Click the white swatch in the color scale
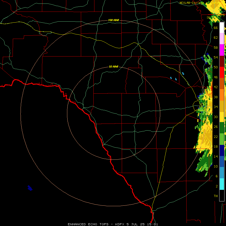Image resolution: width=226 pixels, height=226 pixels. (222, 28)
